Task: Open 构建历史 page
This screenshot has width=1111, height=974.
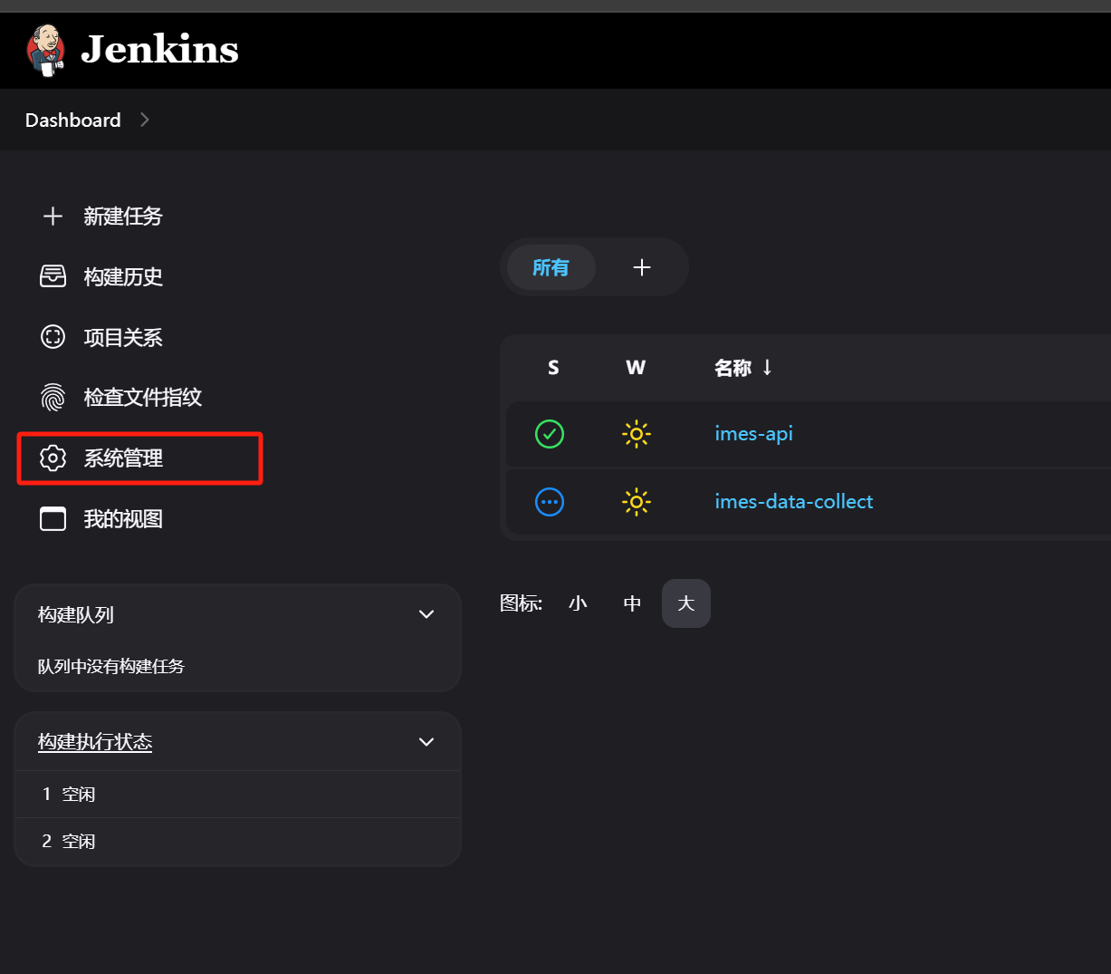Action: click(123, 277)
